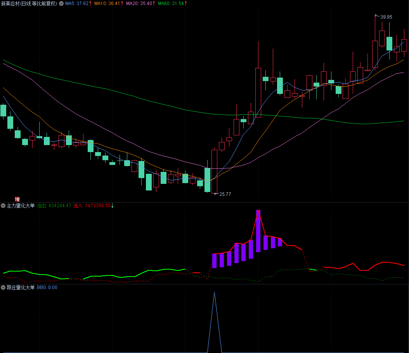The image size is (409, 353).
Task: Click the blue BB0 spike peak
Action: point(214,293)
